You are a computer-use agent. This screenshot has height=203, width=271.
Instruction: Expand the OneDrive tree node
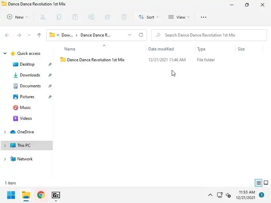point(5,132)
